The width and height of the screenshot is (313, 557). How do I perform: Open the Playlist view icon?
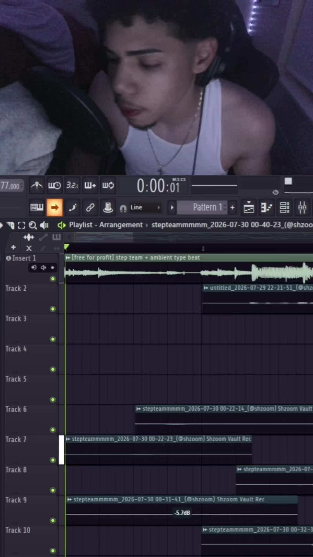(x=249, y=207)
